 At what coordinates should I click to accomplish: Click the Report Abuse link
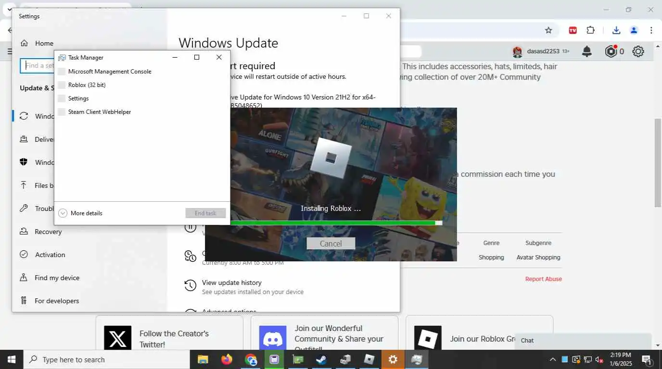[544, 279]
